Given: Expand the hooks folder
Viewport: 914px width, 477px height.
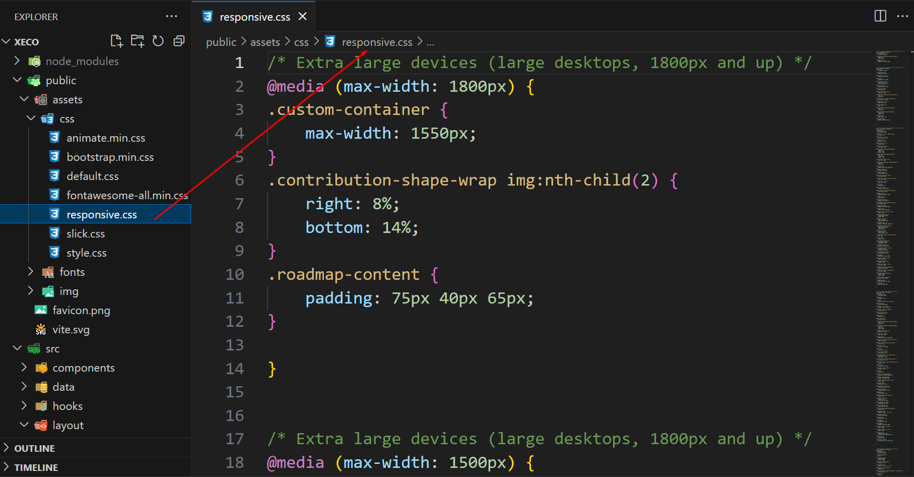Looking at the screenshot, I should [24, 406].
